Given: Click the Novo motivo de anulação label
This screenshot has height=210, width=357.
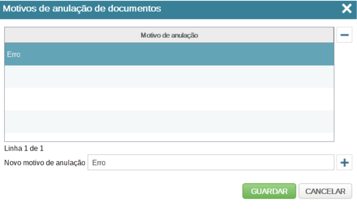Looking at the screenshot, I should [45, 163].
